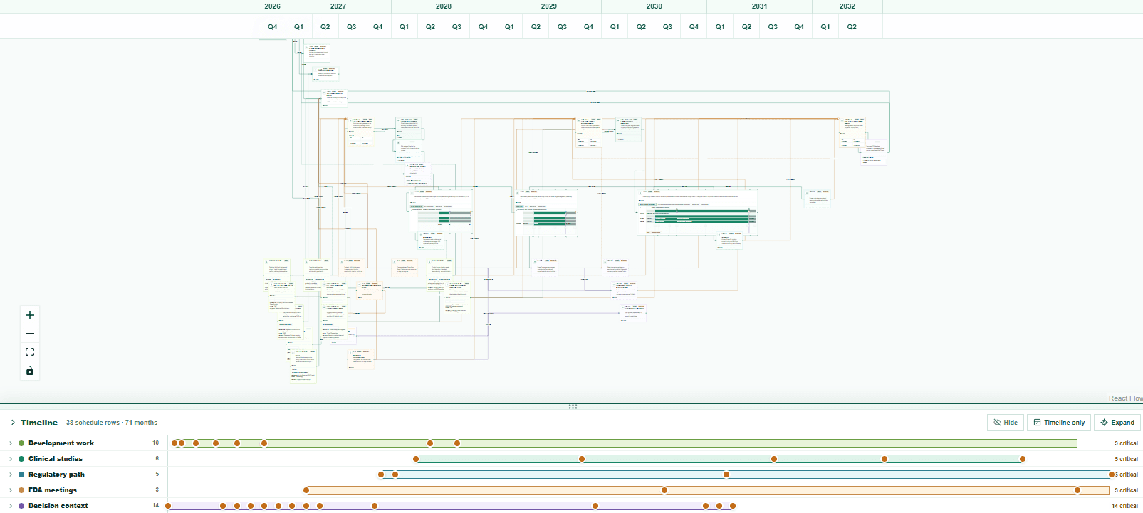Click last marker on Decision context bar
This screenshot has height=513, width=1143.
click(x=733, y=506)
